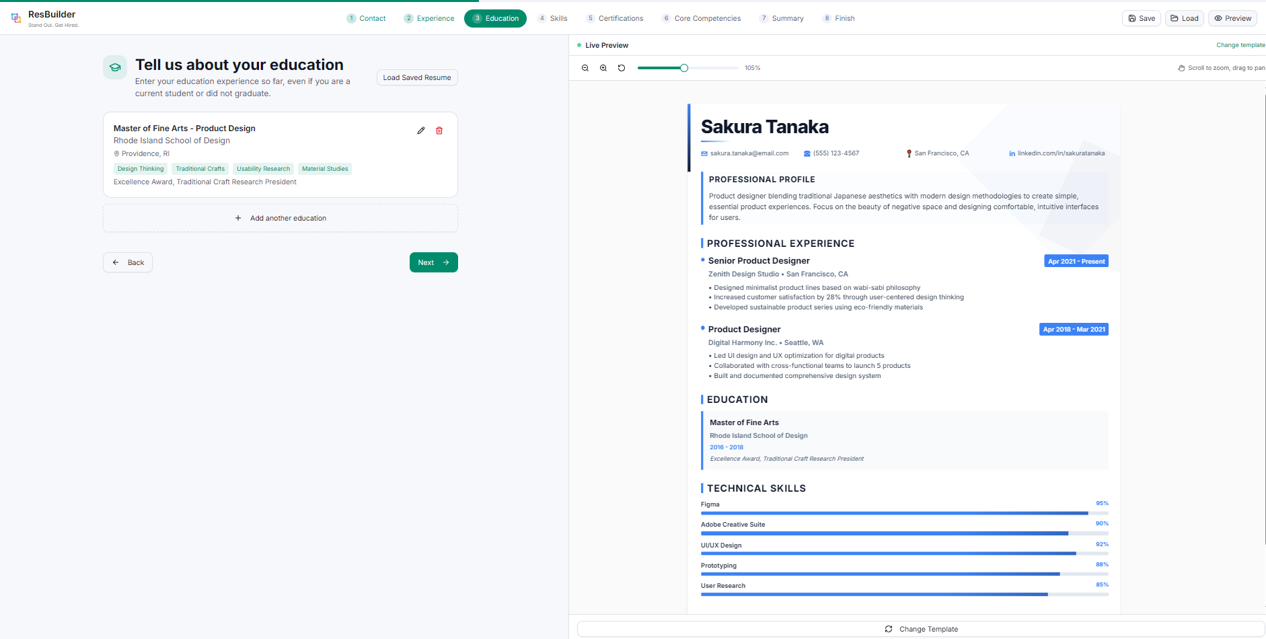Click the zoom out magnifier icon
The height and width of the screenshot is (639, 1266).
tap(585, 68)
